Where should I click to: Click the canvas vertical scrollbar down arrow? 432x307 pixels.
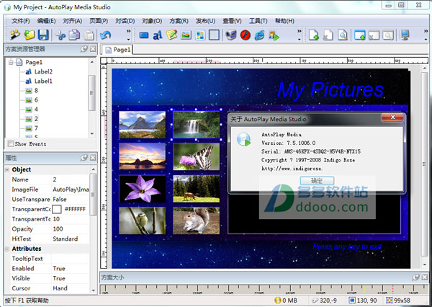(x=425, y=264)
